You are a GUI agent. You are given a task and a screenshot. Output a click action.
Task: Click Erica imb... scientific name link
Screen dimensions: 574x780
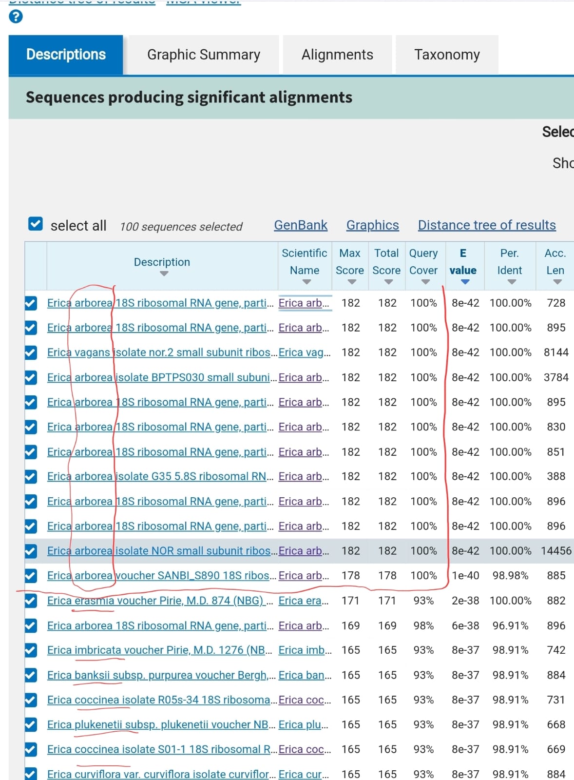pyautogui.click(x=305, y=650)
